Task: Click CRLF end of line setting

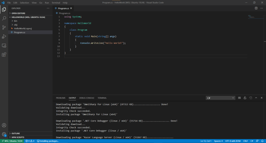Action: [x=245, y=141]
